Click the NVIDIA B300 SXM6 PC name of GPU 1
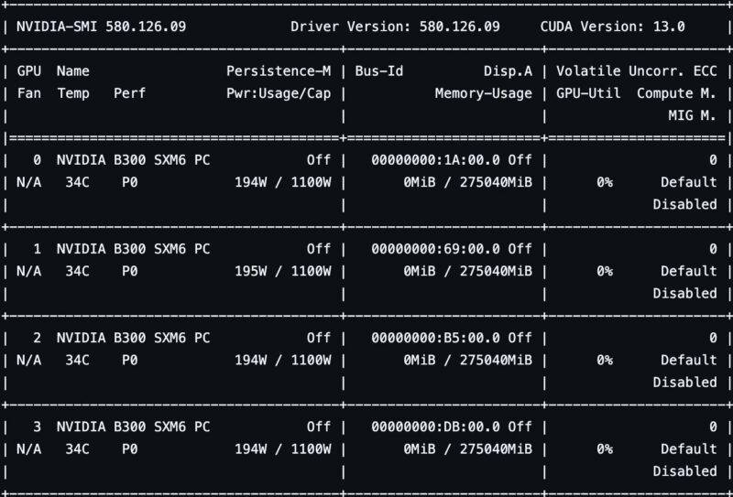This screenshot has height=497, width=733. [133, 249]
